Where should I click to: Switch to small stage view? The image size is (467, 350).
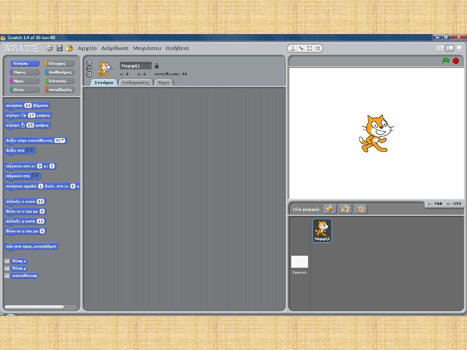pos(440,48)
